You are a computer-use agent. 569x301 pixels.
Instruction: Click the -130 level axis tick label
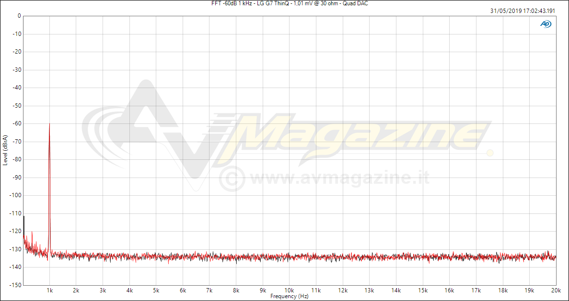click(x=16, y=249)
